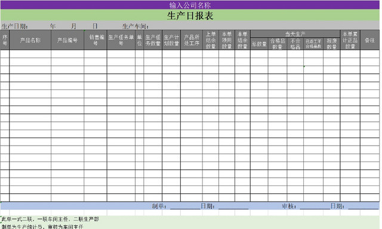This screenshot has width=382, height=229.
Task: Click the 月 label in date row
Action: point(73,26)
